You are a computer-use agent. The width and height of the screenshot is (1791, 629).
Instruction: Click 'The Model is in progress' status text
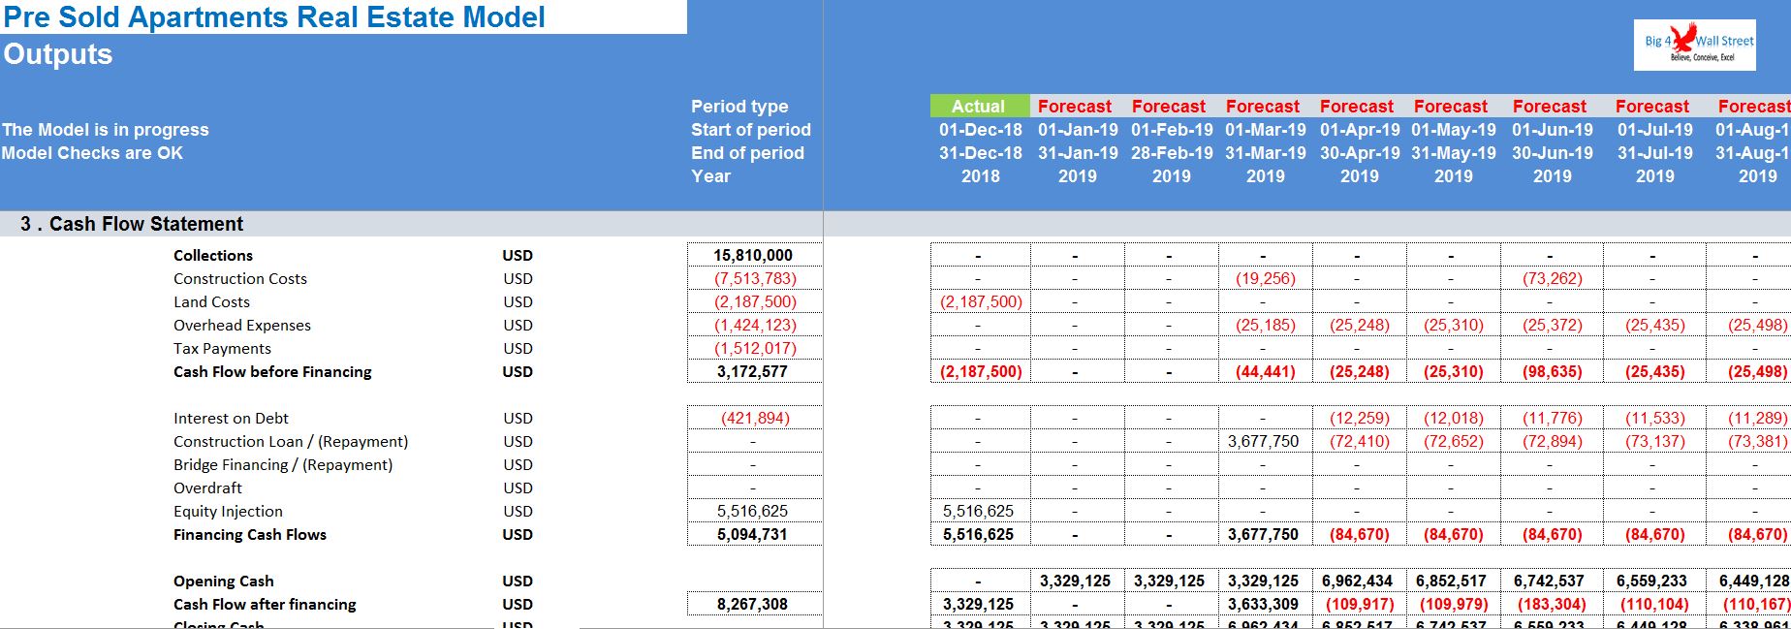coord(105,130)
